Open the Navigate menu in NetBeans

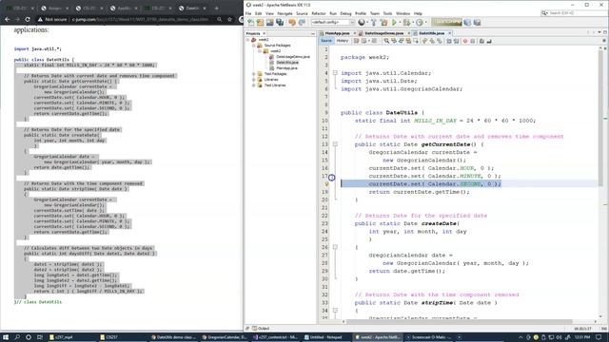pos(285,13)
